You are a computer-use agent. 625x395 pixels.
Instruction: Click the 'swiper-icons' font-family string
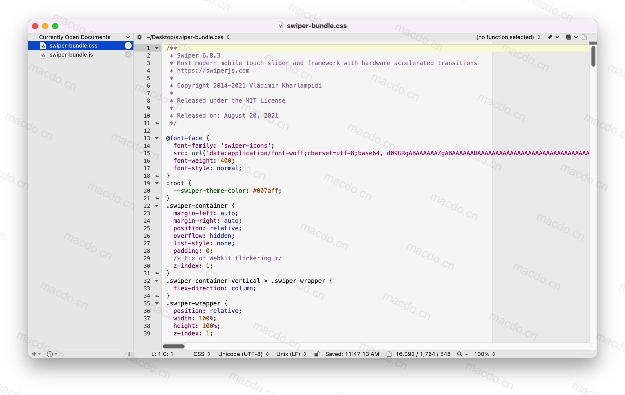click(x=246, y=146)
